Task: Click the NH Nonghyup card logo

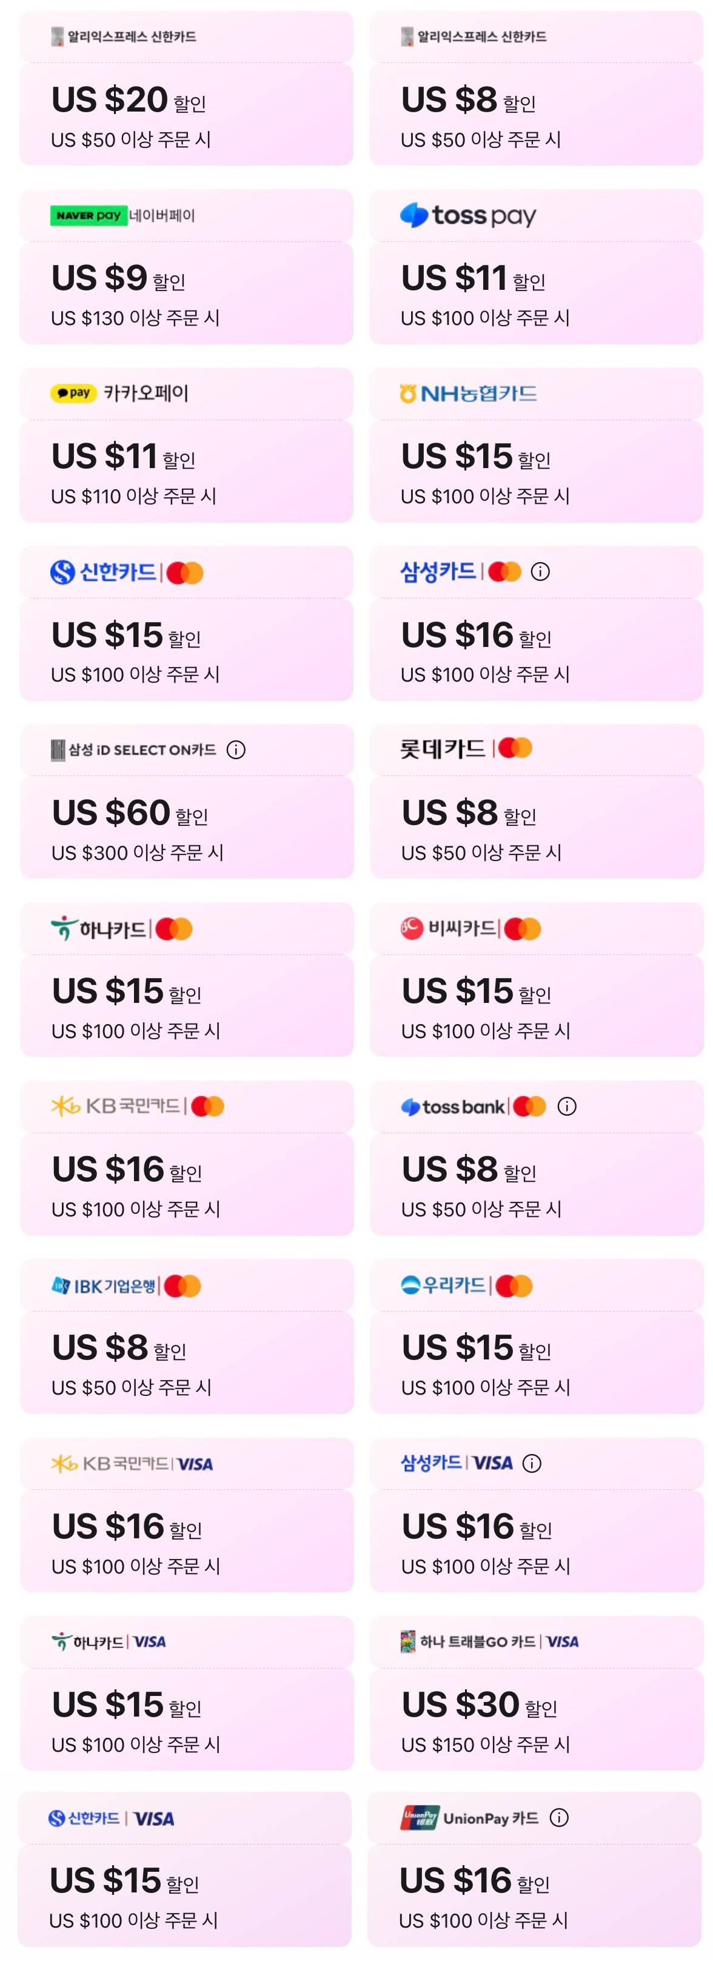Action: 468,394
